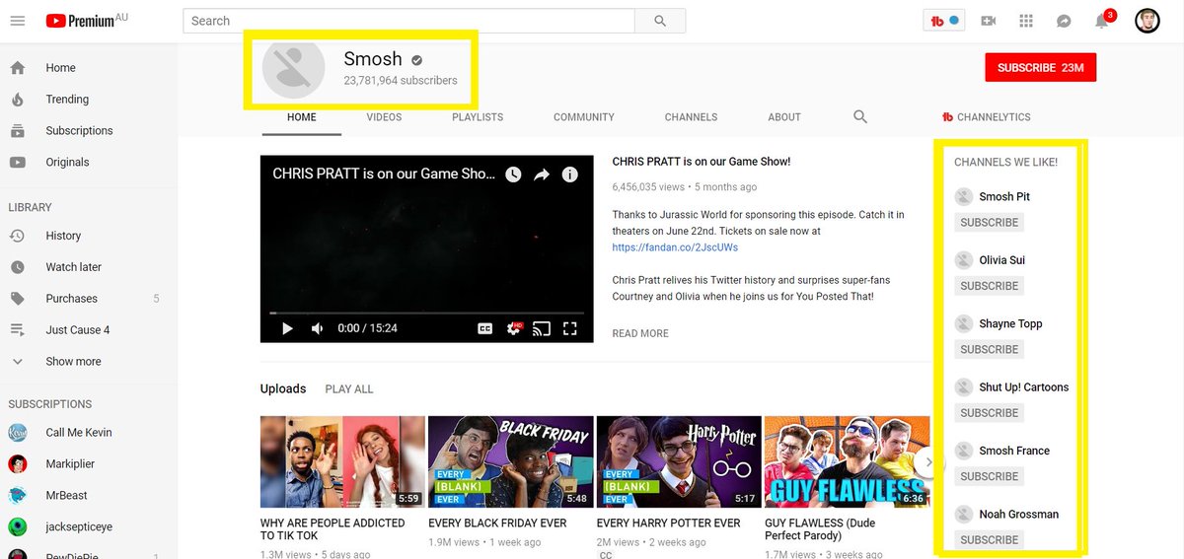The width and height of the screenshot is (1184, 559).
Task: Click Read More under the description
Action: click(x=640, y=333)
